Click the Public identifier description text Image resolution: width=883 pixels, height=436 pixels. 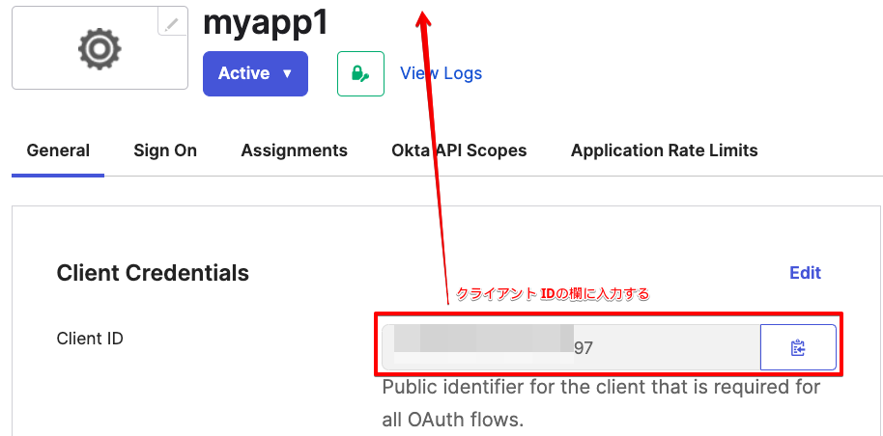601,403
